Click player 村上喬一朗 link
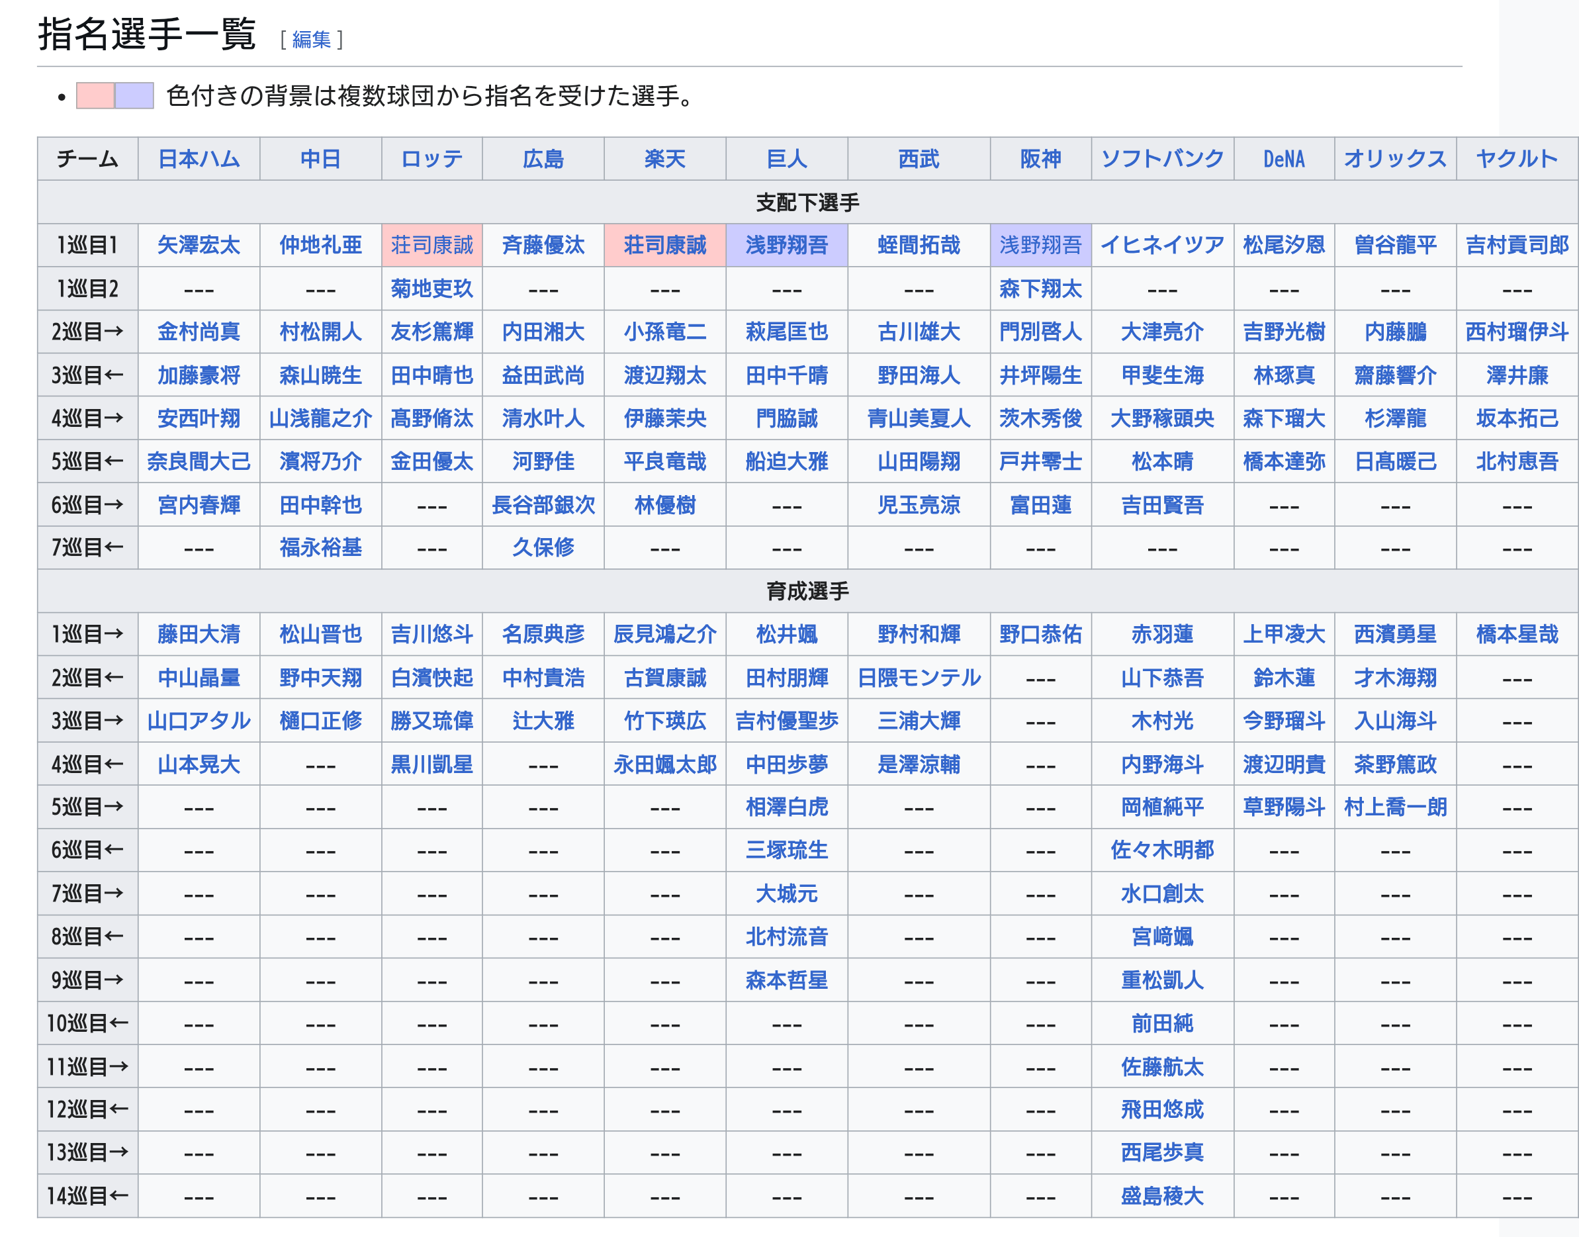 click(1395, 807)
